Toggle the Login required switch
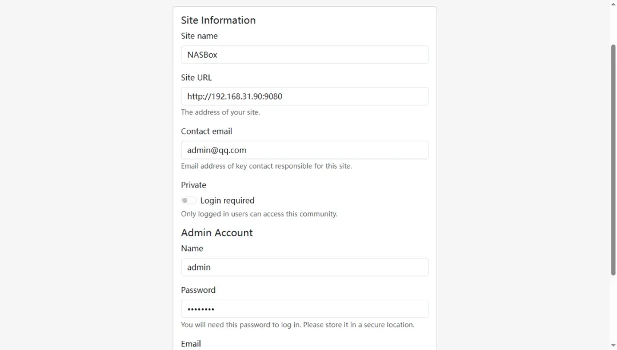The height and width of the screenshot is (350, 617). pyautogui.click(x=189, y=201)
